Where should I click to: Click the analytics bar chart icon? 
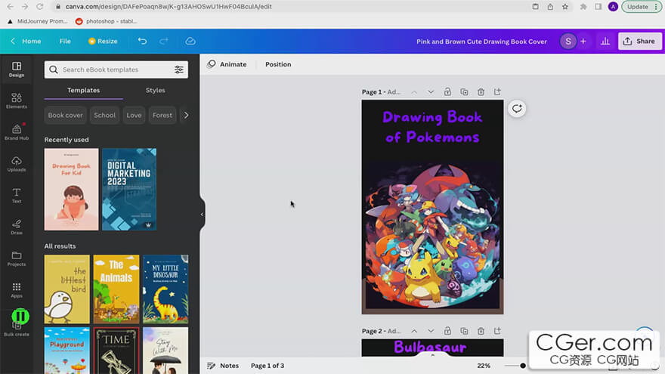(605, 41)
